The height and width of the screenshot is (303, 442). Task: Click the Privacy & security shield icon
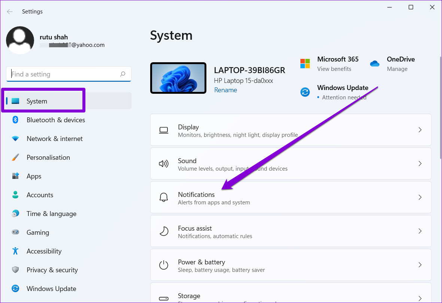(15, 270)
